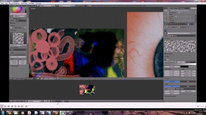
Task: Switch to Blender from the taskbar
Action: (56, 113)
